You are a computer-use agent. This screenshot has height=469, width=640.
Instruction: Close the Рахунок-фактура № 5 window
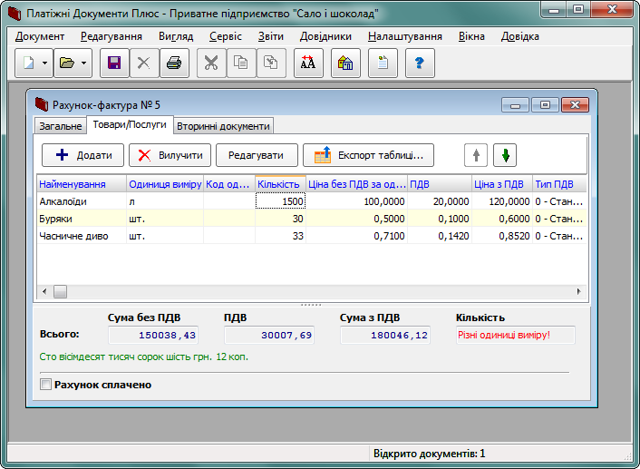(575, 105)
